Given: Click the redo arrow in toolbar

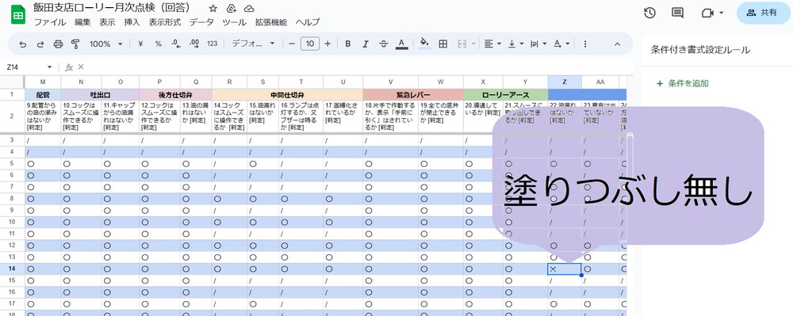Looking at the screenshot, I should (40, 44).
